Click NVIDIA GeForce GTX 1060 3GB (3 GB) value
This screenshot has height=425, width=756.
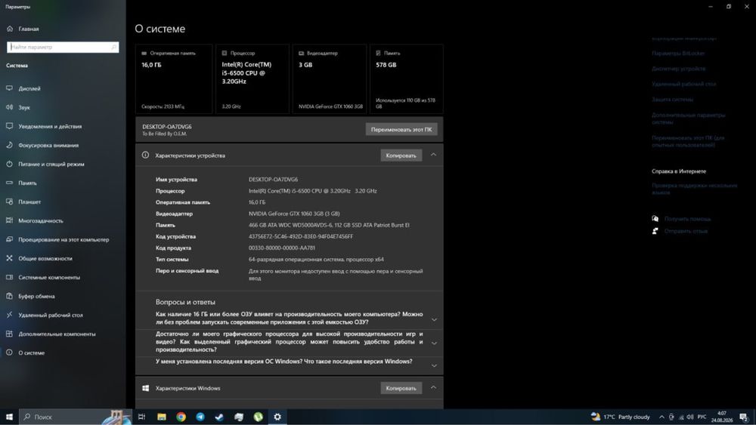point(294,214)
